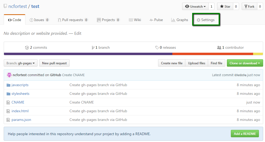Expand the Clone or download menu
Viewport: 265px width, 142px height.
[x=245, y=63]
